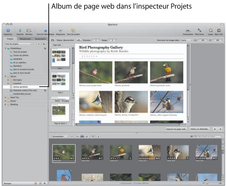Select Tous les projets in Photothèque

[20, 52]
